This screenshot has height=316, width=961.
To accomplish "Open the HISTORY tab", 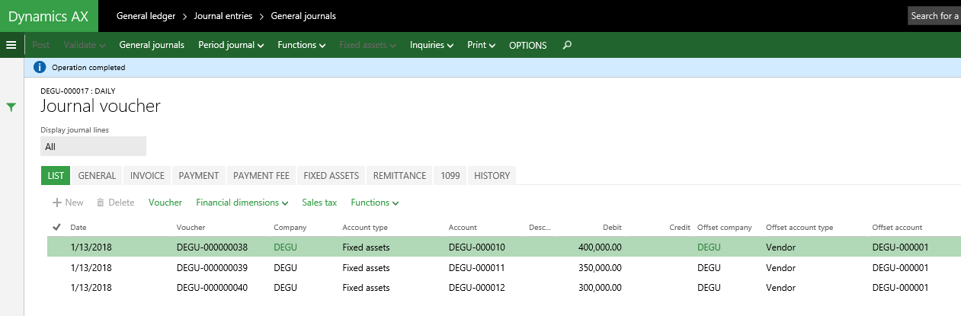I will (x=492, y=175).
